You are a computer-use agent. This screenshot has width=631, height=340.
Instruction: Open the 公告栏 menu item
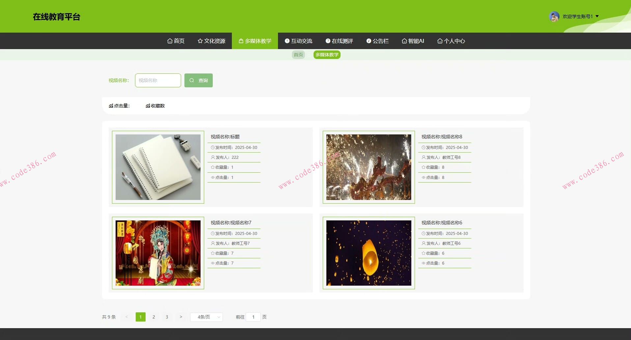coord(377,41)
